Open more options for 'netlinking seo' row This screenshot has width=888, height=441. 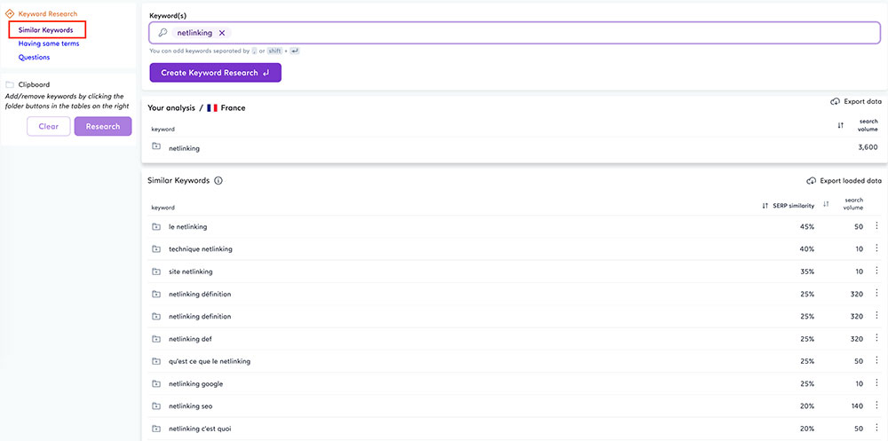(876, 406)
